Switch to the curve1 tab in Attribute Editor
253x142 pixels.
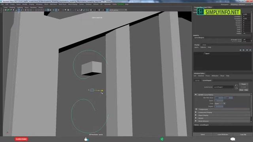tap(197, 80)
